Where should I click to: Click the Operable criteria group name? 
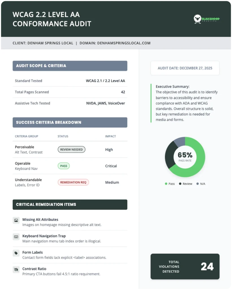(23, 163)
